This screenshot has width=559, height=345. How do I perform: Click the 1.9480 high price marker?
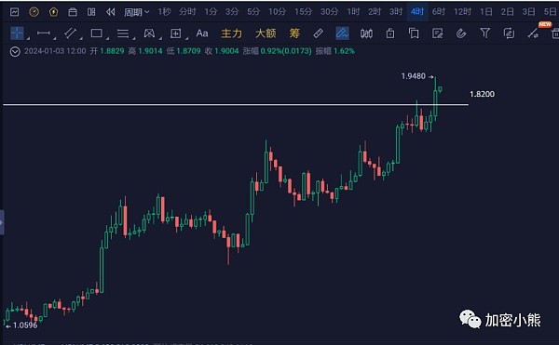413,76
